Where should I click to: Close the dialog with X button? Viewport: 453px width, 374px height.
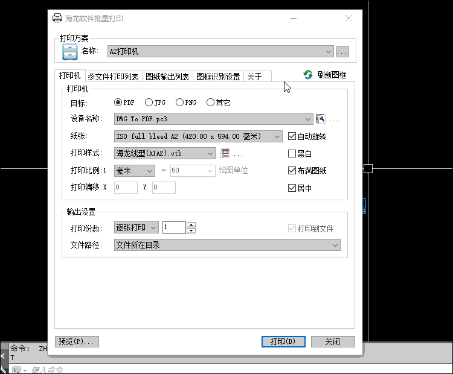(x=349, y=18)
